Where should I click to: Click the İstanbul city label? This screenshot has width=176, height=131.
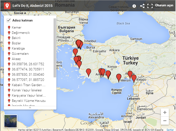coord(90,41)
